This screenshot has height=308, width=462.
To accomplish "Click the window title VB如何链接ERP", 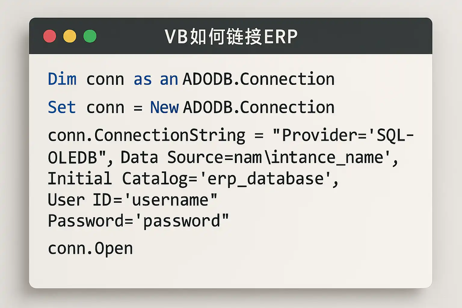I will pyautogui.click(x=231, y=37).
